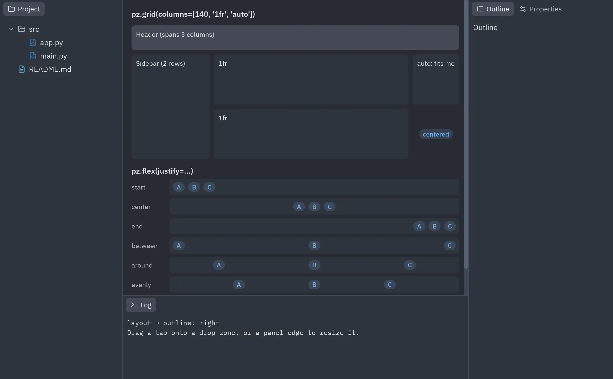613x379 pixels.
Task: Click the vertical scrollbar of the center panel
Action: [x=466, y=134]
